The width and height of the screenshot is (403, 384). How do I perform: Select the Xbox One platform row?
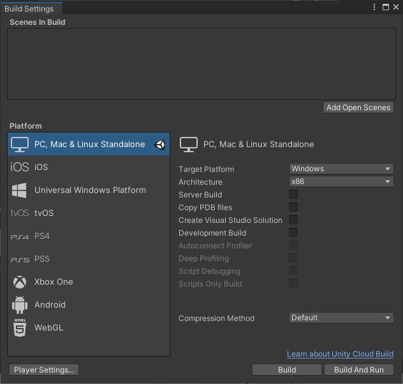89,282
